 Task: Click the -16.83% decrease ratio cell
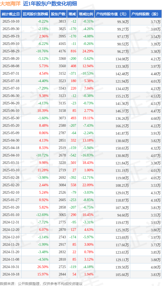[87, 155]
